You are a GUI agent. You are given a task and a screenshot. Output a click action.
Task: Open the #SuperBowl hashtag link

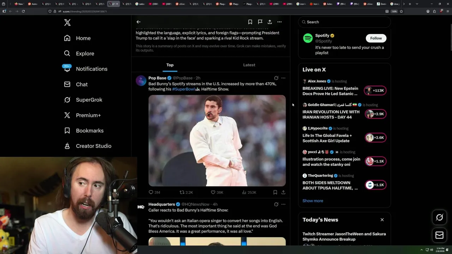(x=183, y=89)
